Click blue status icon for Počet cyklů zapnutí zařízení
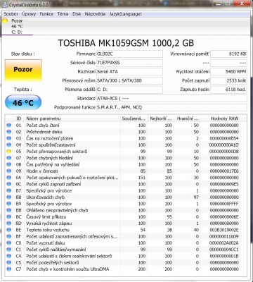This screenshot has height=282, width=253. click(9, 184)
